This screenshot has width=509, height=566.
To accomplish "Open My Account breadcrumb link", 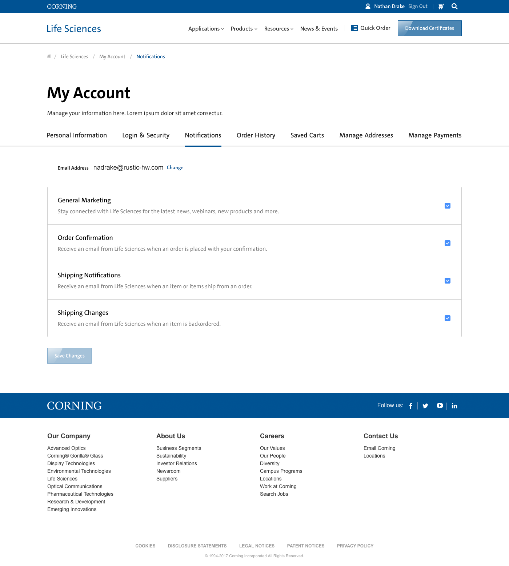I will click(x=112, y=56).
